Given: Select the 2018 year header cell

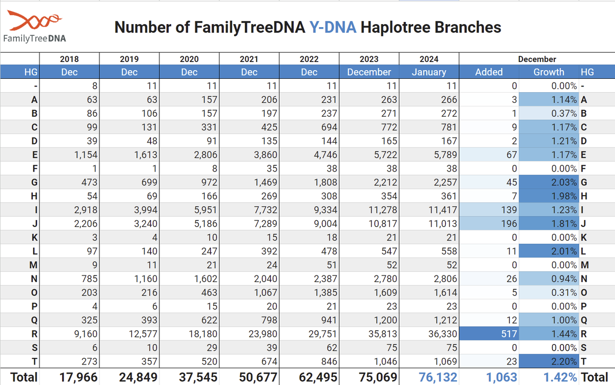Looking at the screenshot, I should coord(69,59).
